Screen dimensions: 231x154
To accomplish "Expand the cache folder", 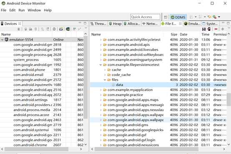I will tap(105, 70).
